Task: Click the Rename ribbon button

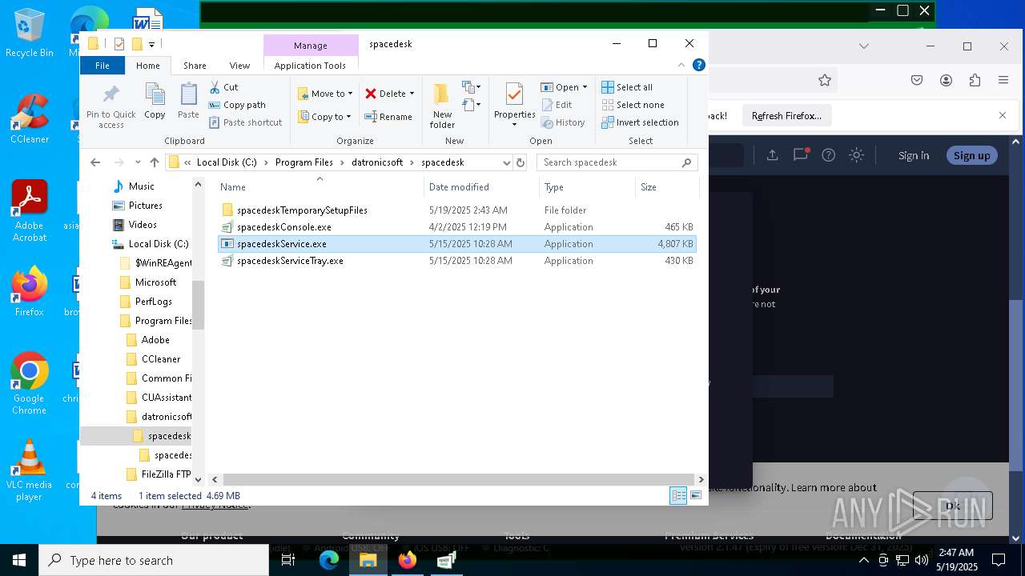Action: 388,117
